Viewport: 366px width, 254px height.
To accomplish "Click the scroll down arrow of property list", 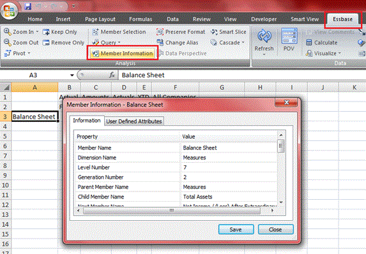I will [x=281, y=202].
